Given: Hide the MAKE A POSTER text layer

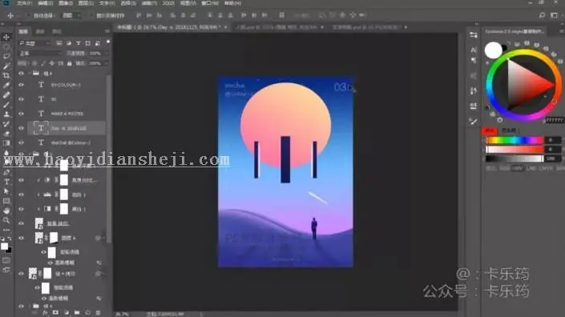Looking at the screenshot, I should click(22, 114).
